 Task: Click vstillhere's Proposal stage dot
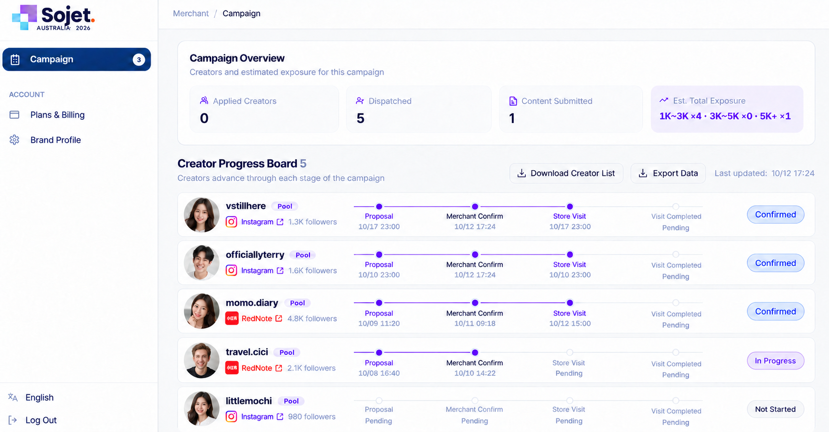coord(379,206)
